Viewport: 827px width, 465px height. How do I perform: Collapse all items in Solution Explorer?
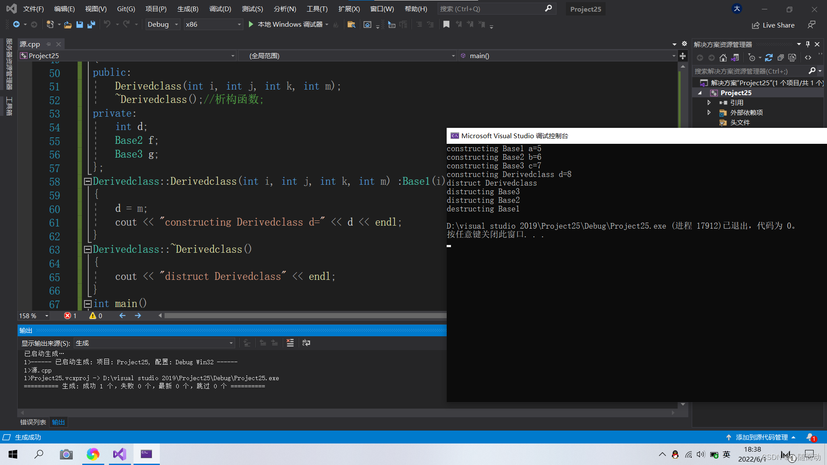pos(780,57)
